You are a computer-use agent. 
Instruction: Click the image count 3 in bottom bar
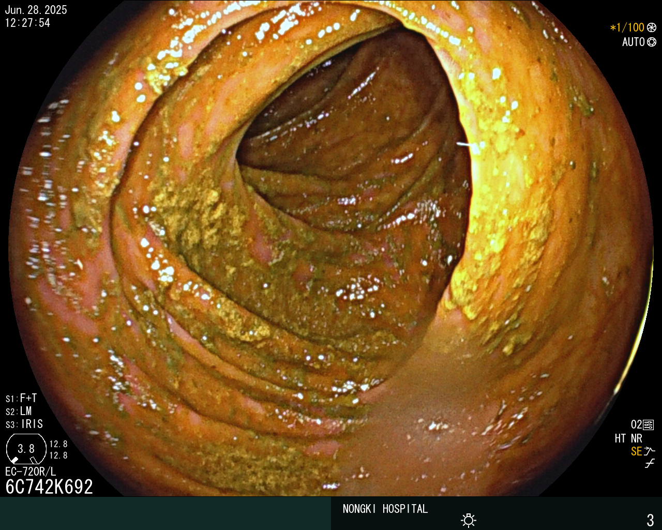coord(651,520)
